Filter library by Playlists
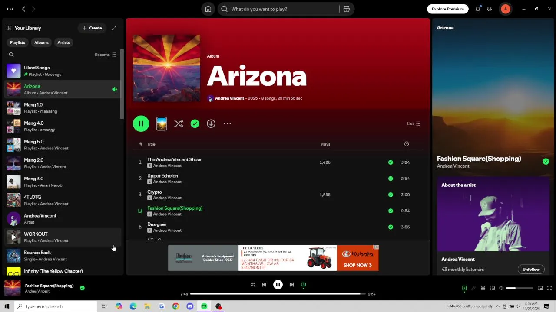The height and width of the screenshot is (312, 556). click(17, 42)
